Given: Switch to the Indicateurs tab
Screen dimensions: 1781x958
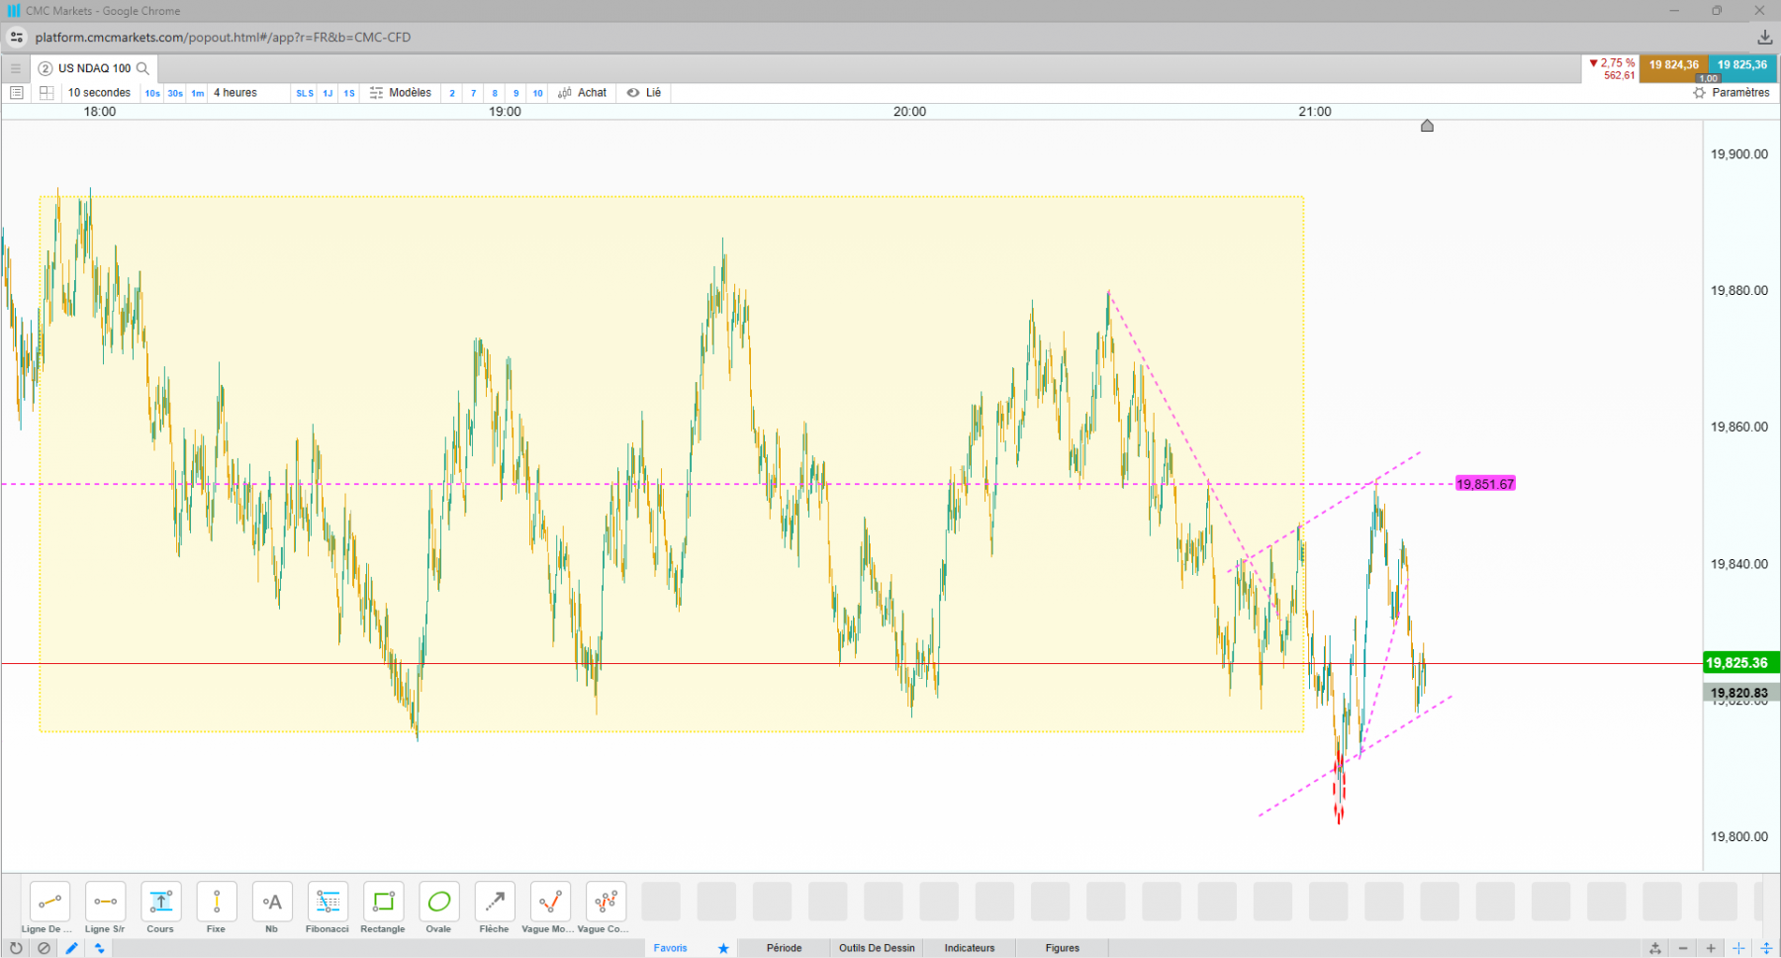Looking at the screenshot, I should [x=970, y=948].
